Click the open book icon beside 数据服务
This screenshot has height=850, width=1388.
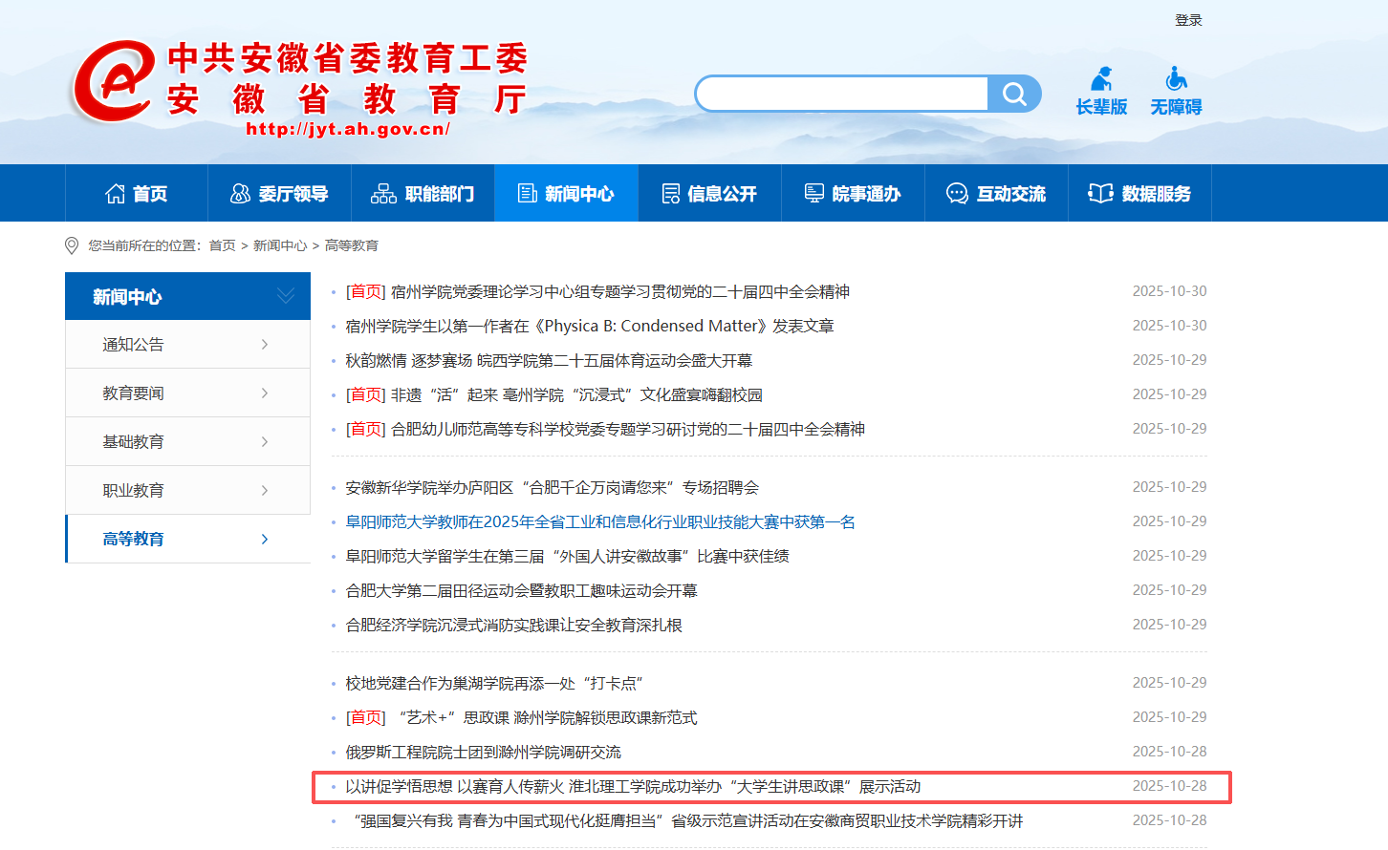pyautogui.click(x=1100, y=194)
